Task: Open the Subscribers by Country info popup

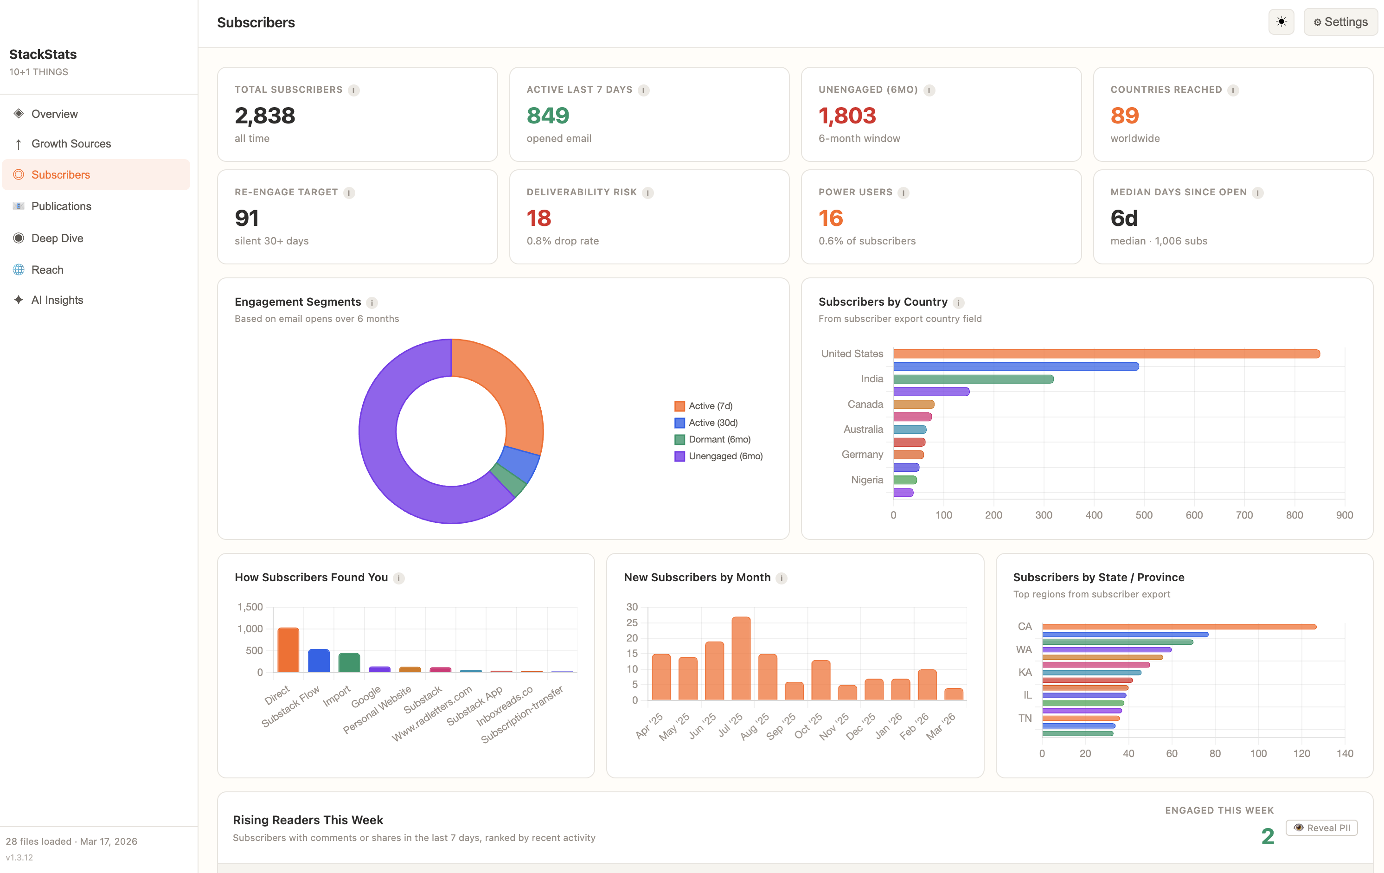Action: click(958, 302)
